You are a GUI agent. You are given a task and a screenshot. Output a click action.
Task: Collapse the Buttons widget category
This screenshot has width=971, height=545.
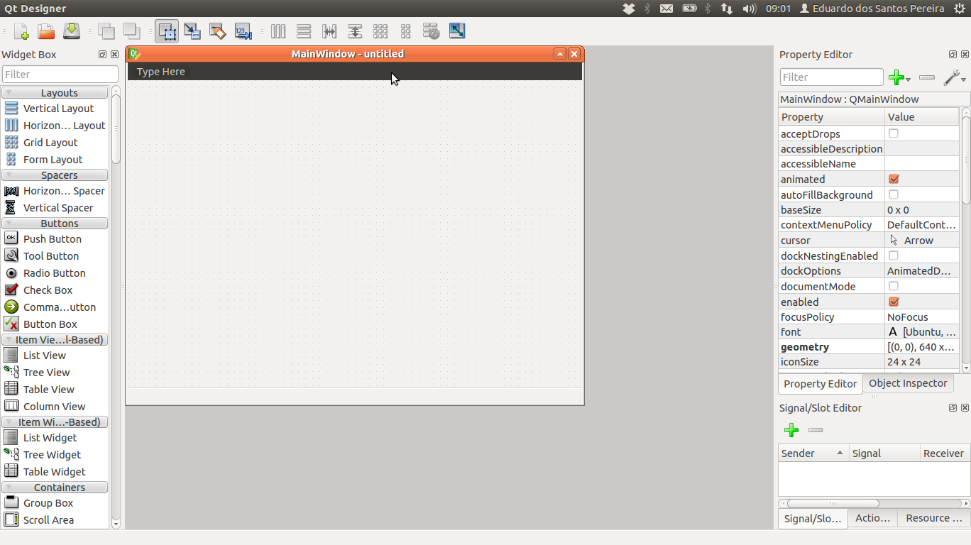click(x=55, y=223)
